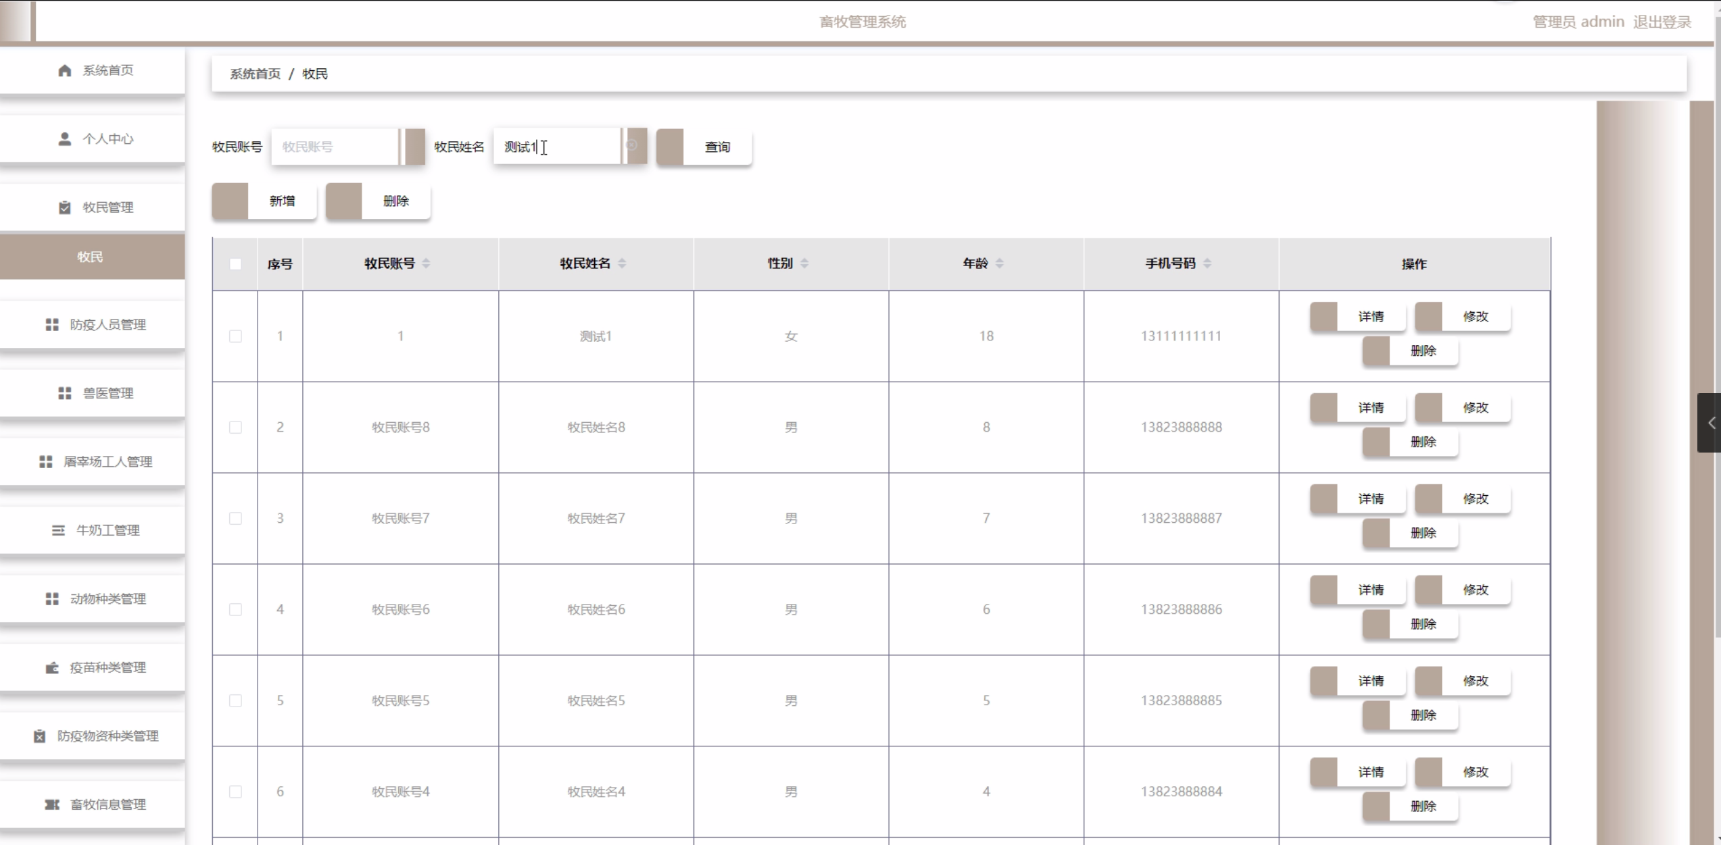Click 退出登录 to log out

click(x=1662, y=22)
